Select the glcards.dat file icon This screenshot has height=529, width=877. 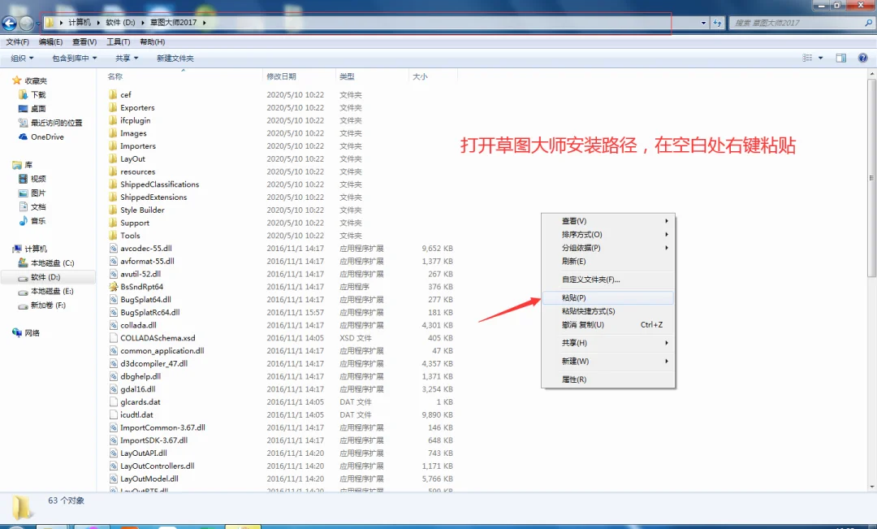pyautogui.click(x=113, y=402)
